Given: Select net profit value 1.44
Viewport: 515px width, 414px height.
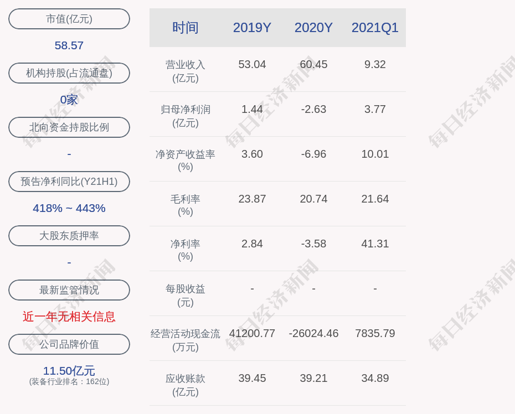Looking at the screenshot, I should (x=252, y=109).
